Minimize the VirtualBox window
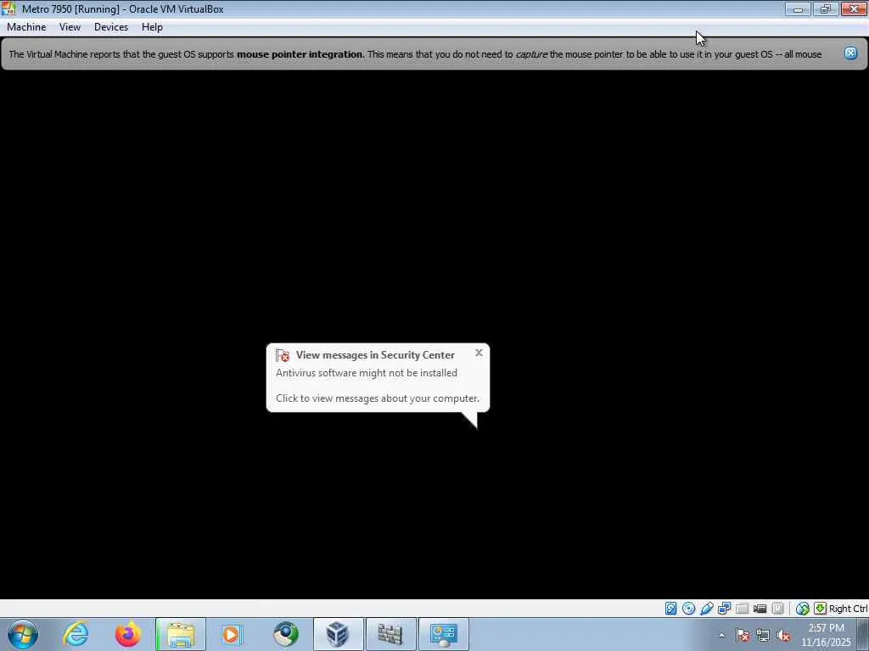The image size is (869, 651). (798, 8)
